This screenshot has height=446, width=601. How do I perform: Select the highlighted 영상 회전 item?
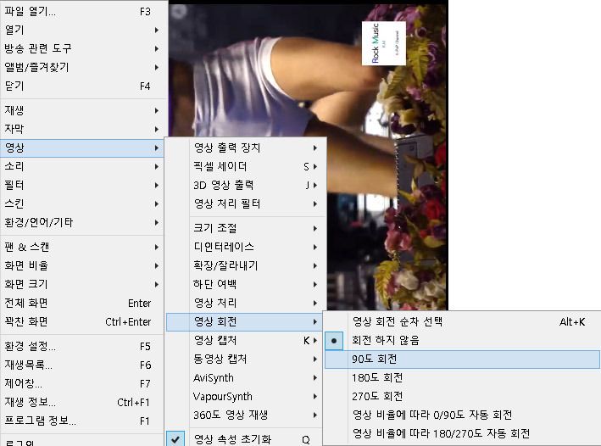pyautogui.click(x=246, y=321)
